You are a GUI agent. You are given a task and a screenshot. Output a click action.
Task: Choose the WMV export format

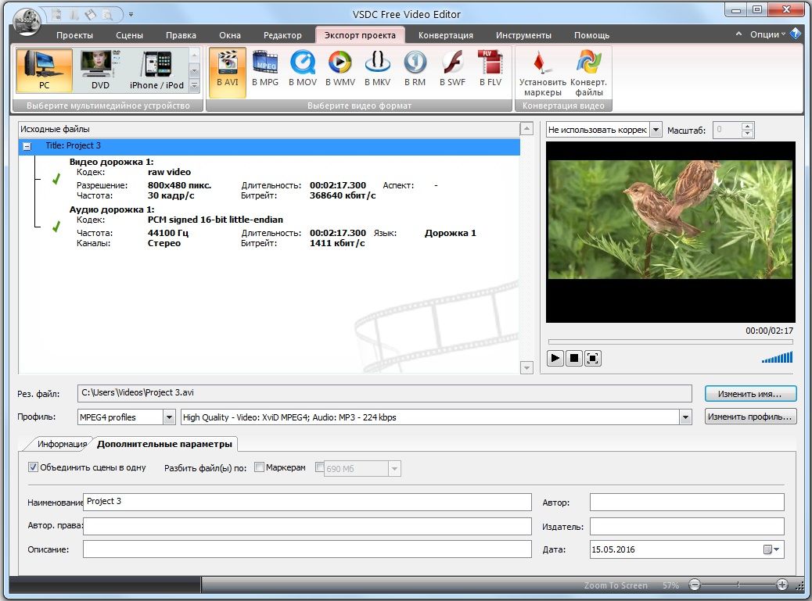point(340,70)
